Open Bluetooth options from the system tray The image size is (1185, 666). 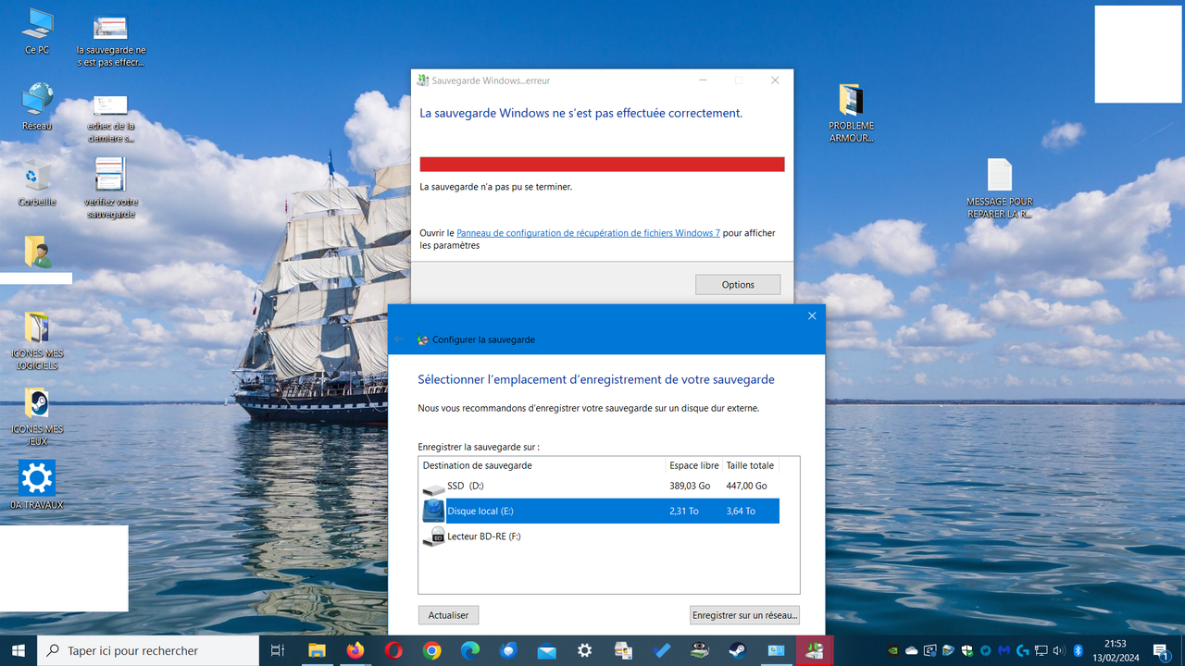click(x=1077, y=650)
